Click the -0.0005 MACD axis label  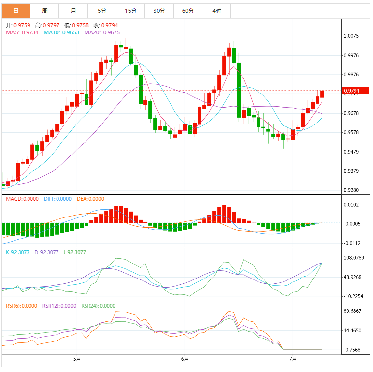pos(352,224)
